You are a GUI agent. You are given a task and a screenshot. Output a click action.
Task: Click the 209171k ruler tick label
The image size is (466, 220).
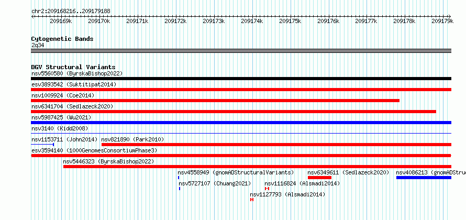(x=137, y=21)
